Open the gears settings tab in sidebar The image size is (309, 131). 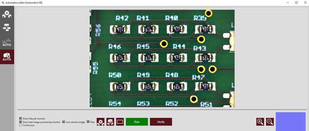[x=7, y=14]
